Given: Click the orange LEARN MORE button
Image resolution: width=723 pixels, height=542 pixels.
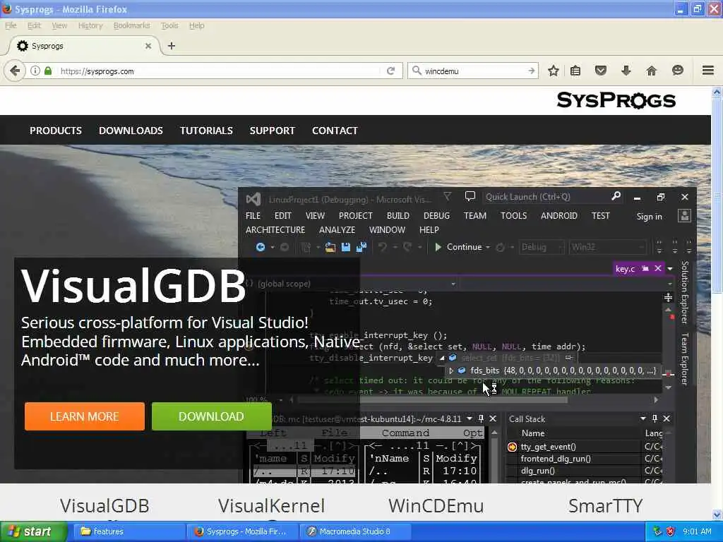Looking at the screenshot, I should (85, 416).
